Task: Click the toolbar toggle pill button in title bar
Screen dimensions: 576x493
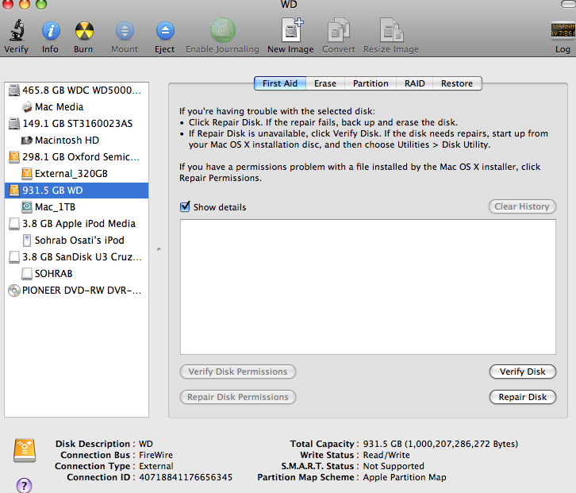Action: coord(568,4)
